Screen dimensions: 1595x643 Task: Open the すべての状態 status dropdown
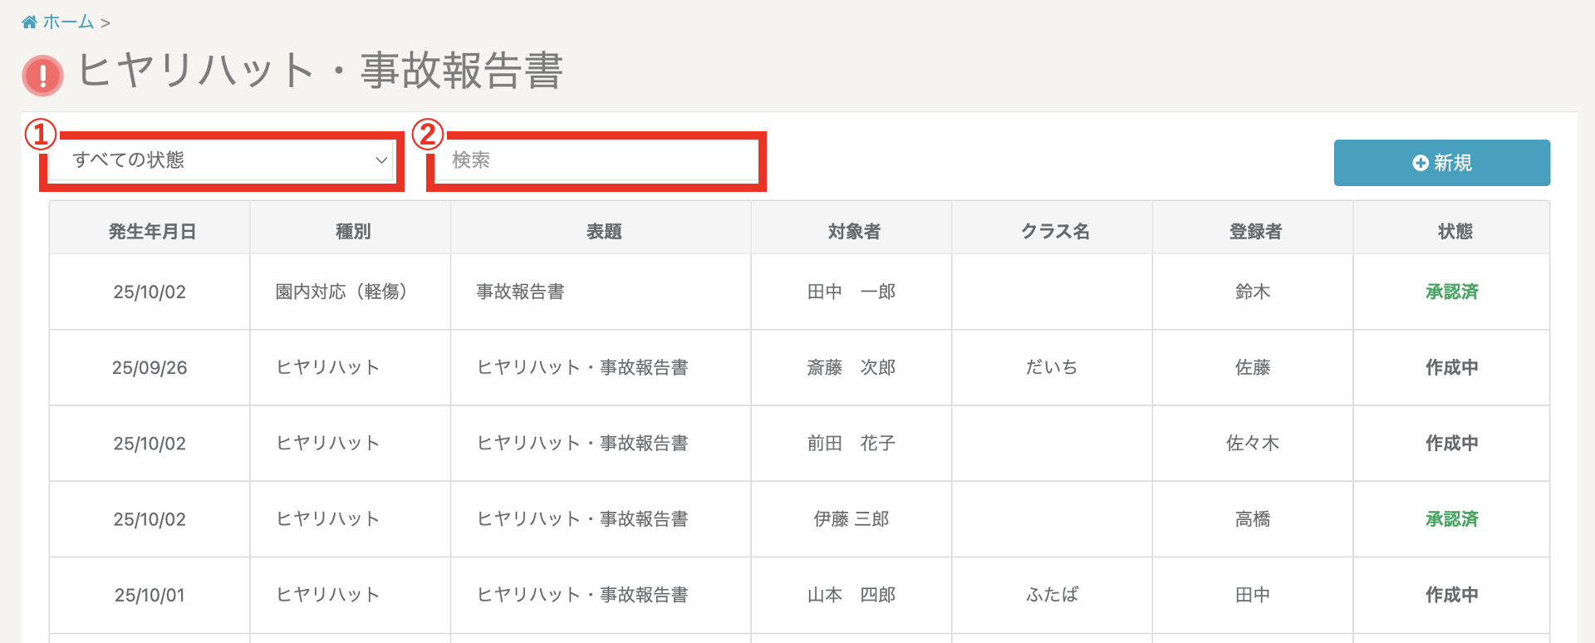coord(220,160)
